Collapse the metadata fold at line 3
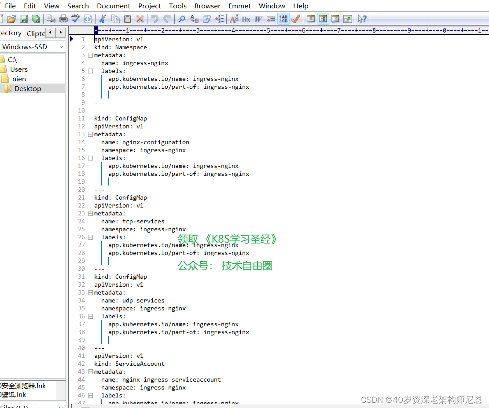Viewport: 489px width, 408px height. 90,55
